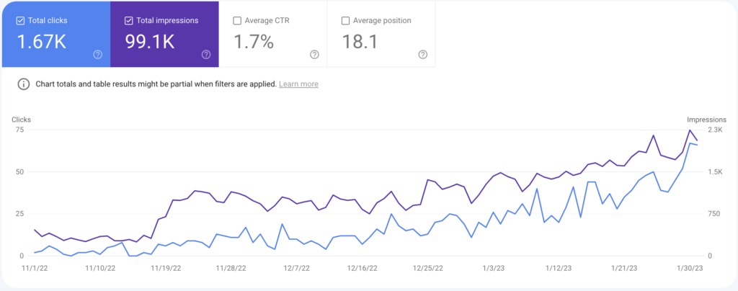Enable the Average CTR checkbox
The height and width of the screenshot is (291, 738).
(x=237, y=21)
